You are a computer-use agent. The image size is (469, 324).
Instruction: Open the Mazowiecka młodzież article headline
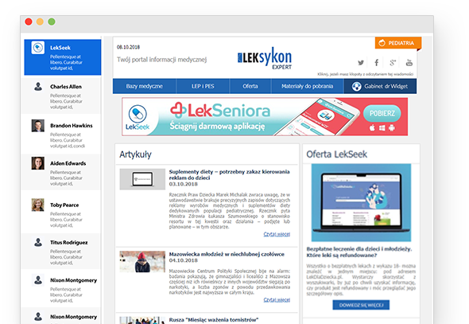click(227, 254)
